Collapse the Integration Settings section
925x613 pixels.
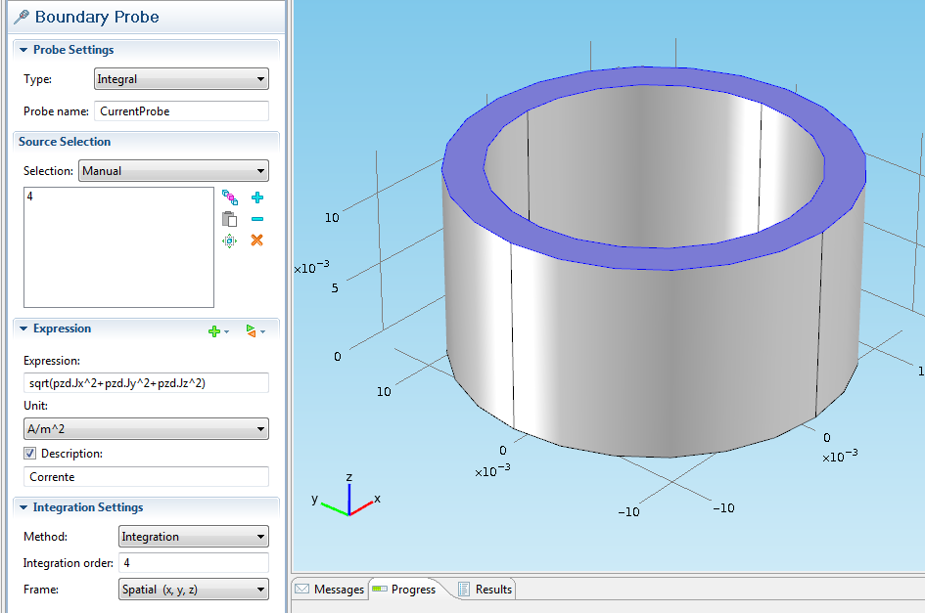point(23,508)
